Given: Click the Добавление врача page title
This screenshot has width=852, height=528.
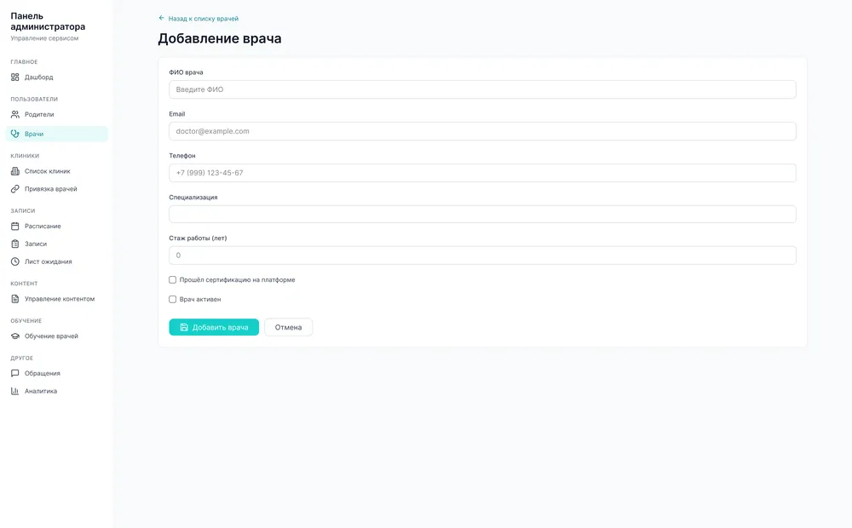Looking at the screenshot, I should tap(220, 38).
